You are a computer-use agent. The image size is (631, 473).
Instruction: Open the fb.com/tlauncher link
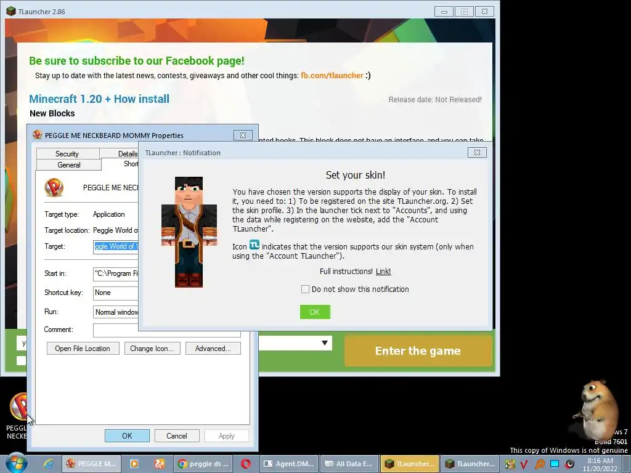point(332,75)
